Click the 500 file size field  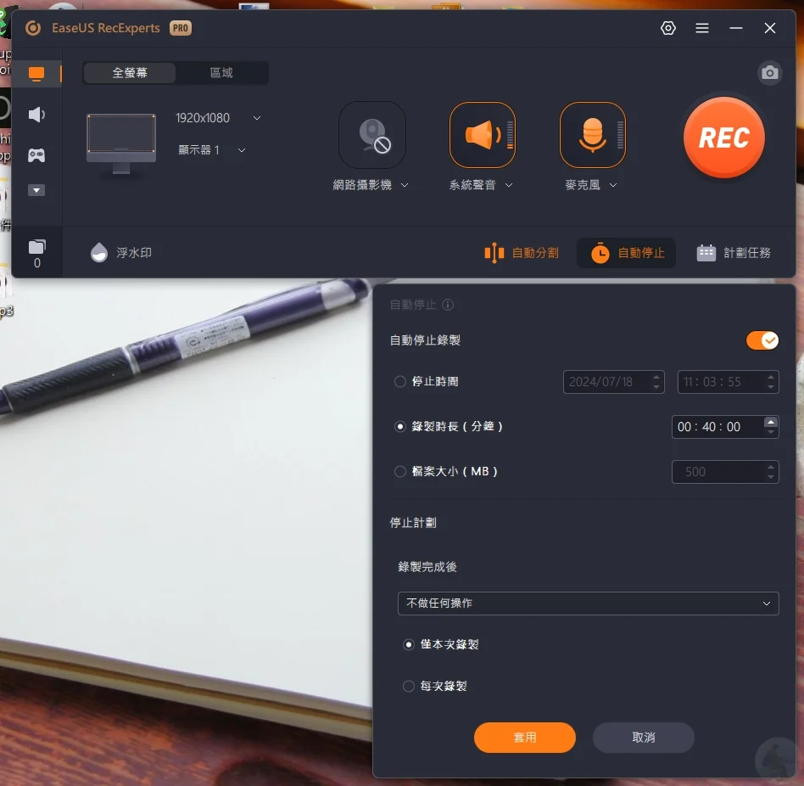(x=725, y=472)
